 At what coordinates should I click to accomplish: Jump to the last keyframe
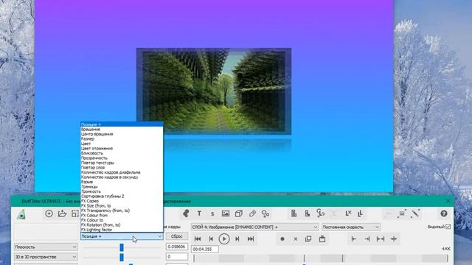pyautogui.click(x=251, y=239)
